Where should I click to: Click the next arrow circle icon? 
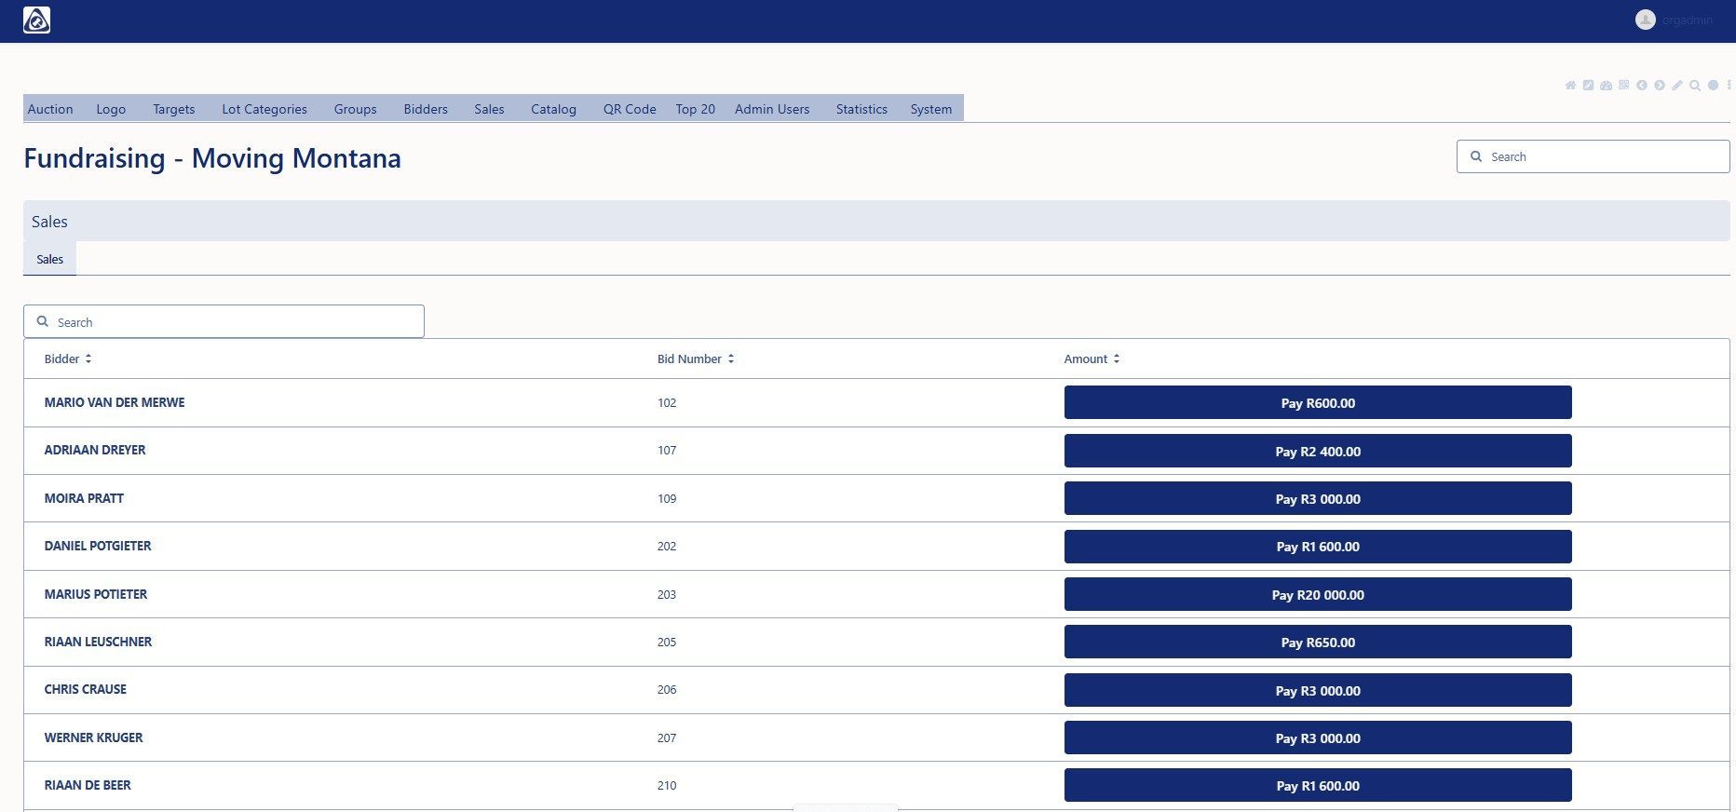(x=1660, y=86)
